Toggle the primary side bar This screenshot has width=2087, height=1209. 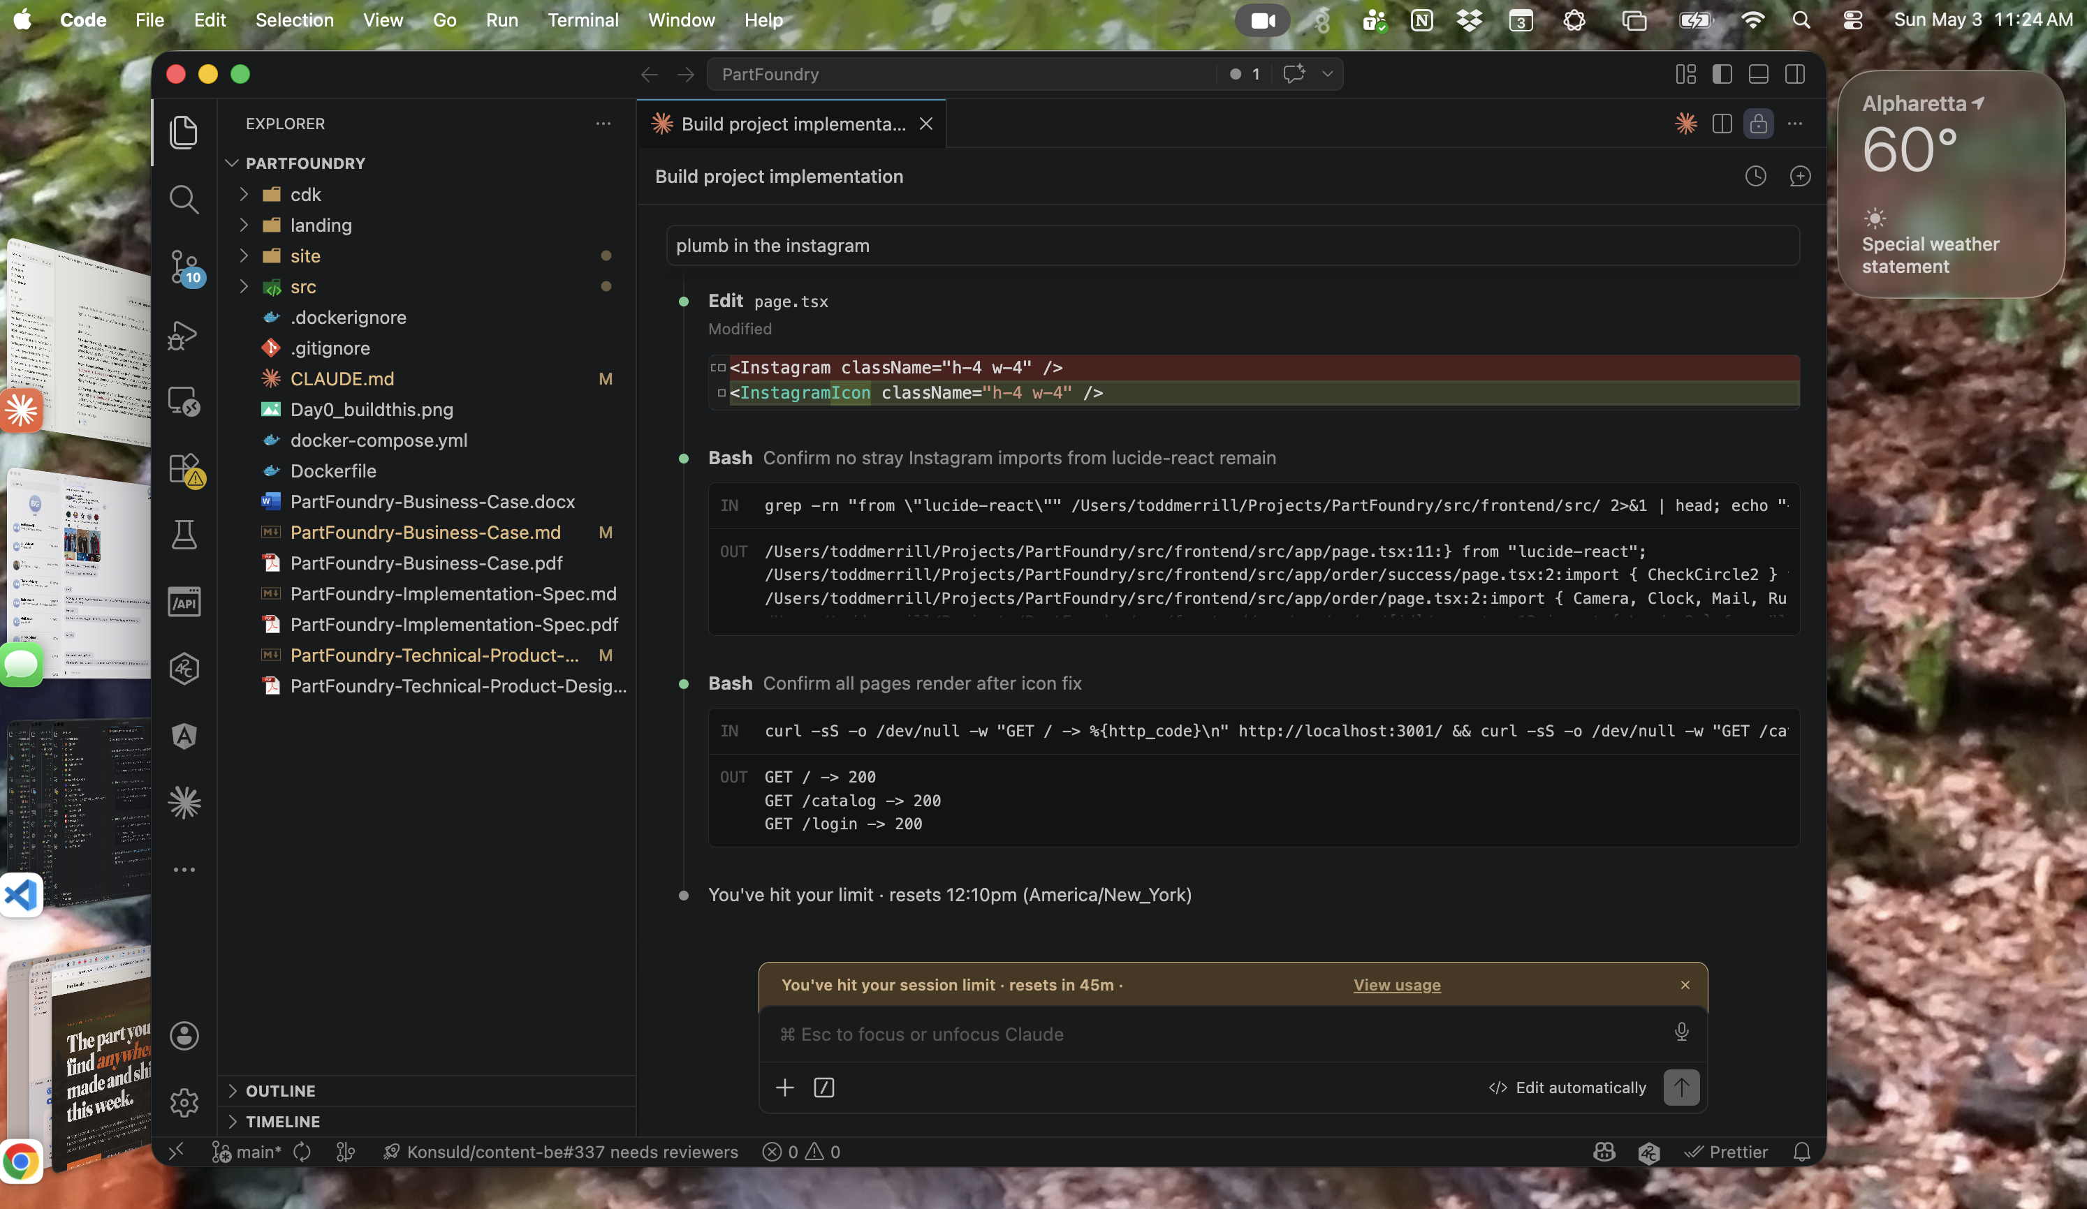click(1722, 75)
